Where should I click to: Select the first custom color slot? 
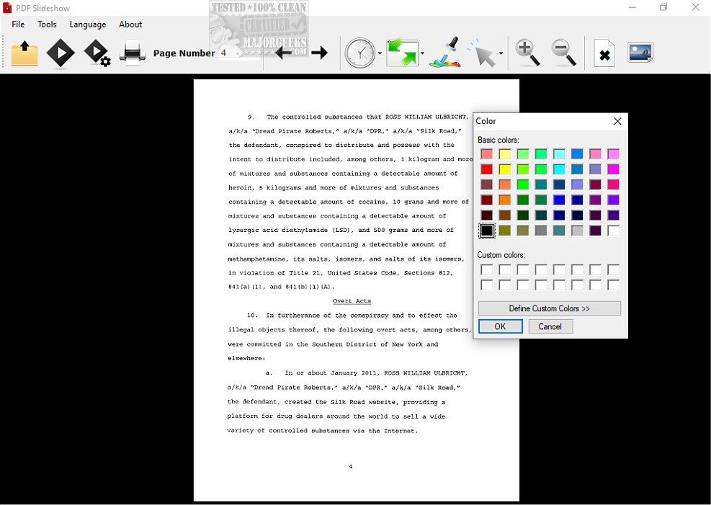(x=486, y=269)
